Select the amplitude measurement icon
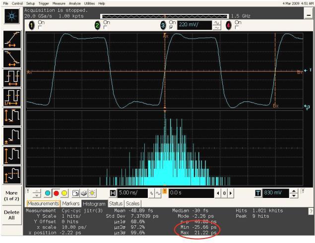 tap(12, 155)
